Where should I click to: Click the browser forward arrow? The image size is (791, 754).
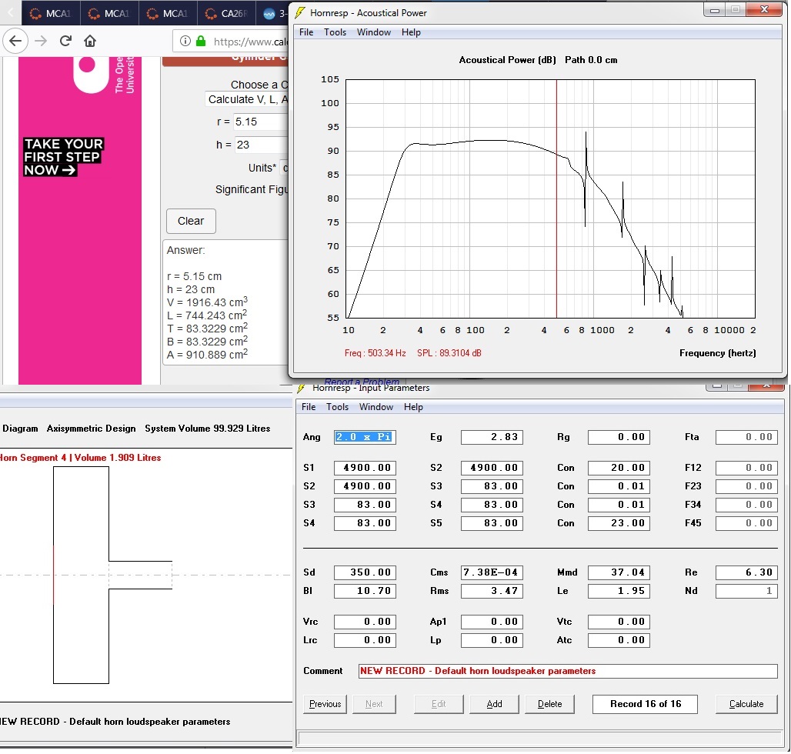coord(41,41)
